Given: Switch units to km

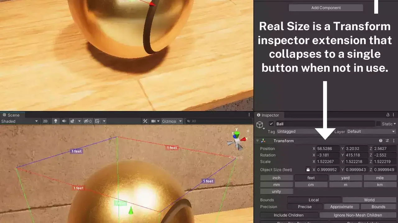Looking at the screenshot, I should pos(380,185).
